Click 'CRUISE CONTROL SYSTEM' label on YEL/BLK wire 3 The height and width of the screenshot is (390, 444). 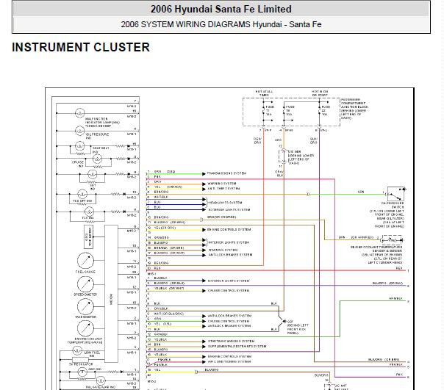pos(229,291)
